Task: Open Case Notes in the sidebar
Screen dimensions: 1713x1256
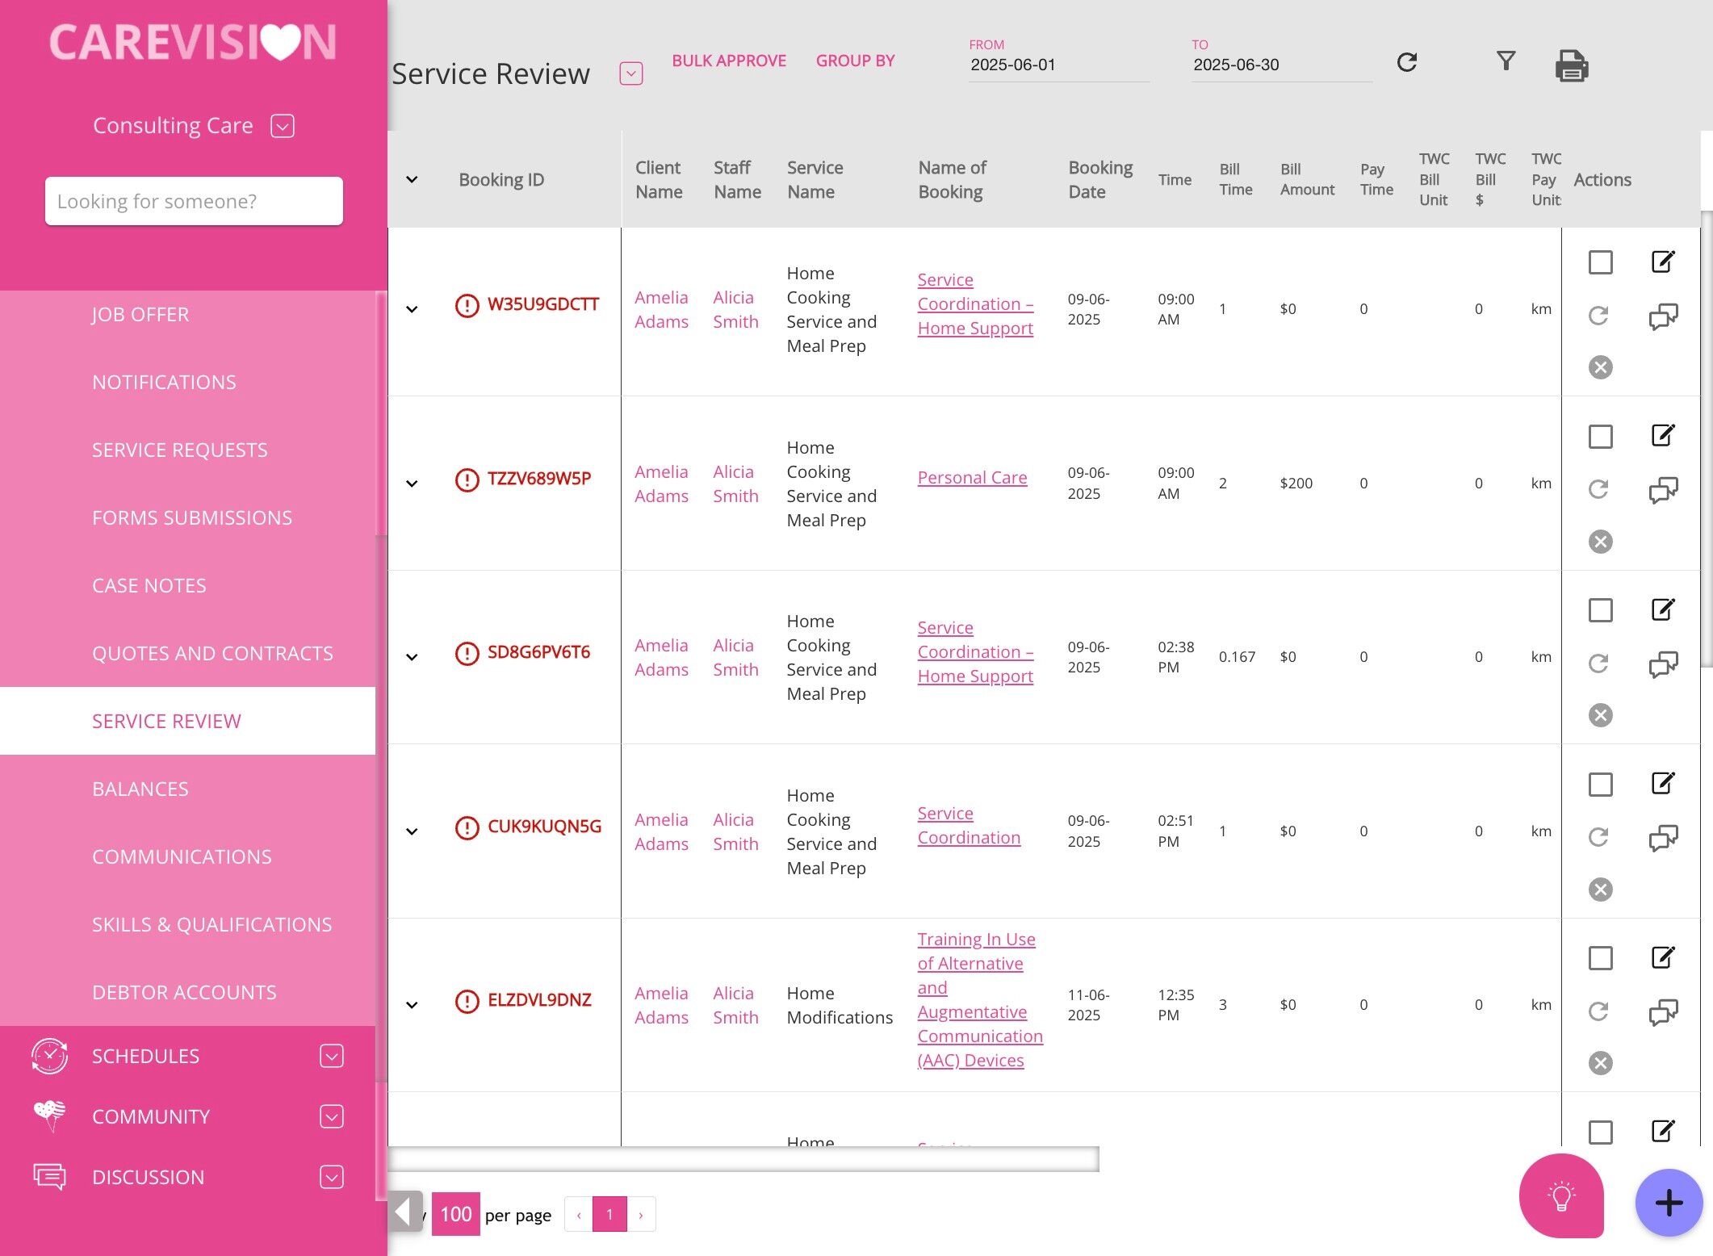Action: point(149,585)
